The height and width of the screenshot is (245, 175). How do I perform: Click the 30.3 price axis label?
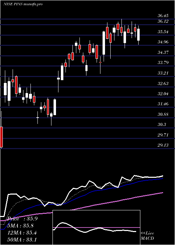point(162,125)
